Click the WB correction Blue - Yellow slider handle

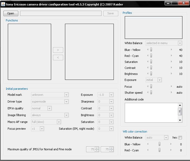tap(159, 144)
